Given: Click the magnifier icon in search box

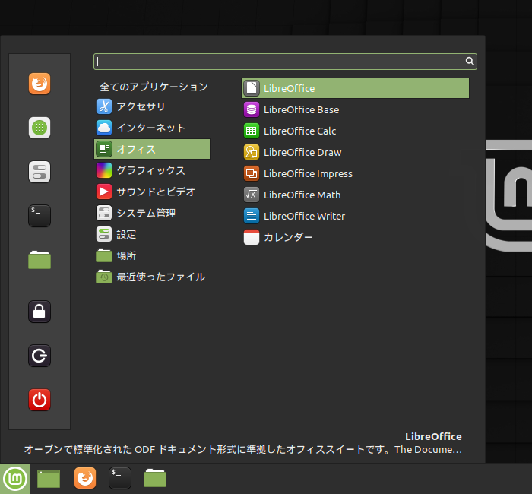Looking at the screenshot, I should point(470,61).
